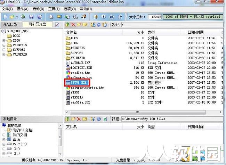Expand the VALUEADD folder in disc tree

coord(4,55)
